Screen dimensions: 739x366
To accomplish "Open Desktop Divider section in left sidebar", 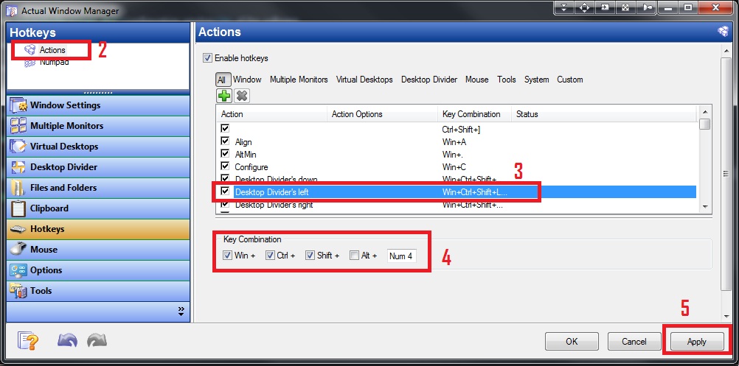I will click(x=99, y=167).
